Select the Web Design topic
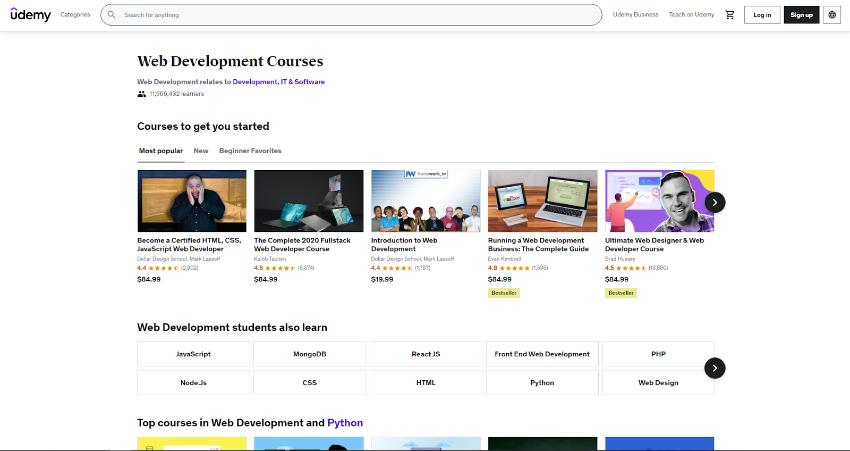This screenshot has height=451, width=850. click(x=659, y=383)
